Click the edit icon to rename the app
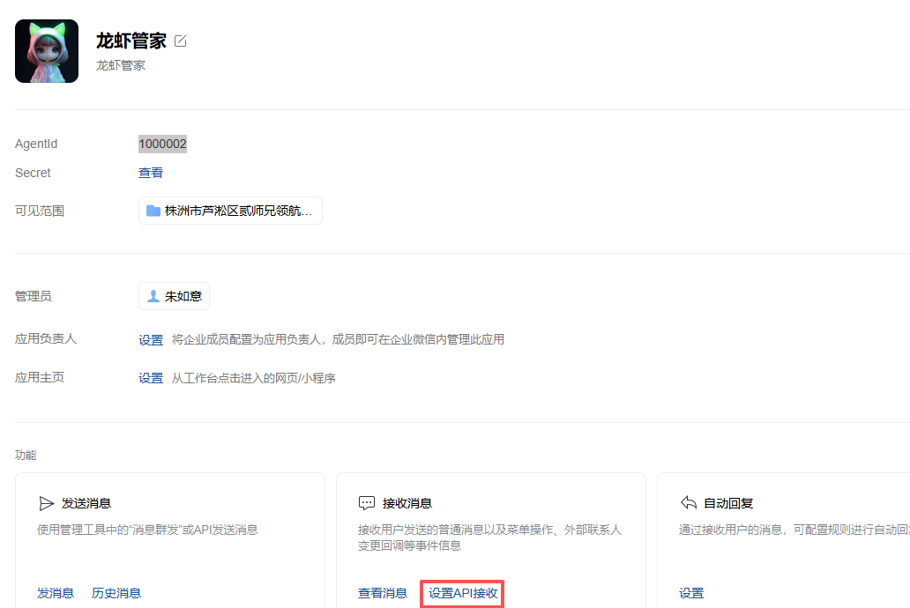The width and height of the screenshot is (910, 608). pos(180,40)
